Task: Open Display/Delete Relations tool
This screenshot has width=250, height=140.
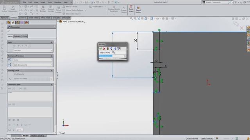Action: (114, 9)
